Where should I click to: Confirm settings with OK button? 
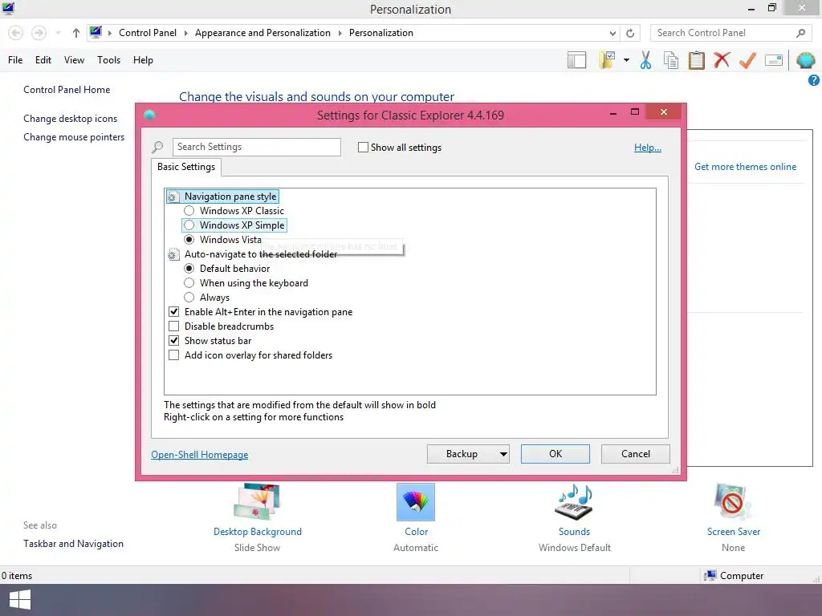tap(555, 454)
